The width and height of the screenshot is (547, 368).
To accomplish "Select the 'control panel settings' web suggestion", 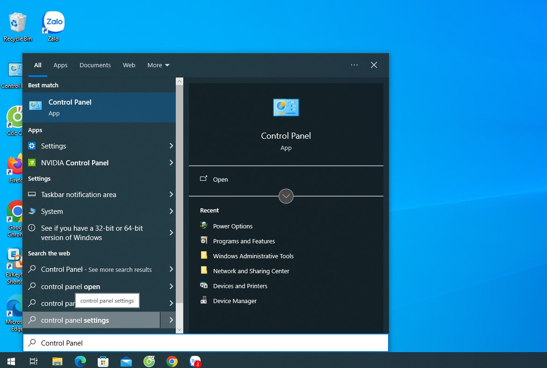I will point(91,320).
